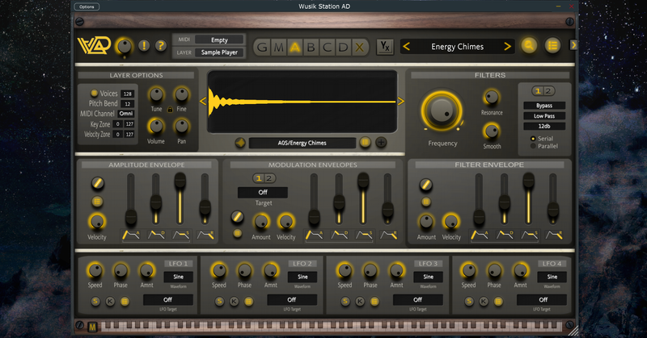Click previous sample arrow beside waveform
The height and width of the screenshot is (338, 647).
tap(203, 102)
